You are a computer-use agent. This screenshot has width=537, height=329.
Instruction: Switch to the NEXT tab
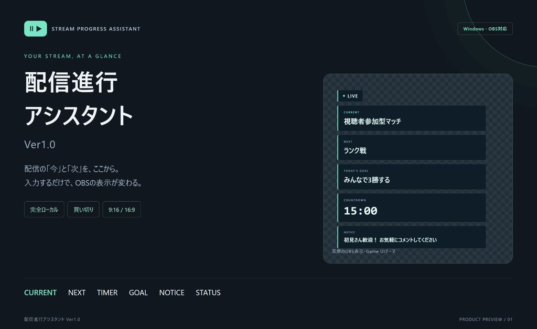coord(77,293)
